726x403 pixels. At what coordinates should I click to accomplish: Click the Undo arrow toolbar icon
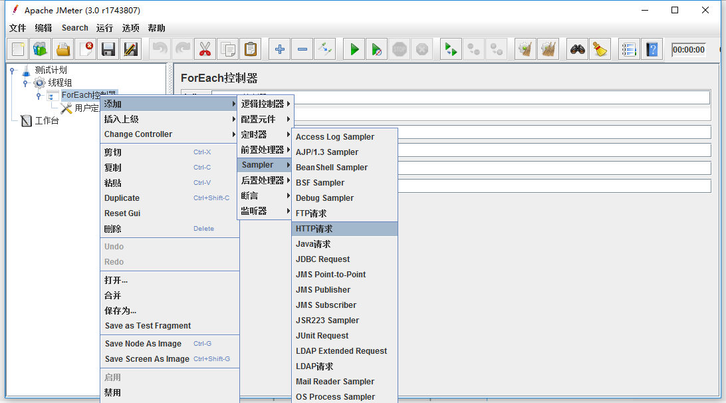[160, 49]
